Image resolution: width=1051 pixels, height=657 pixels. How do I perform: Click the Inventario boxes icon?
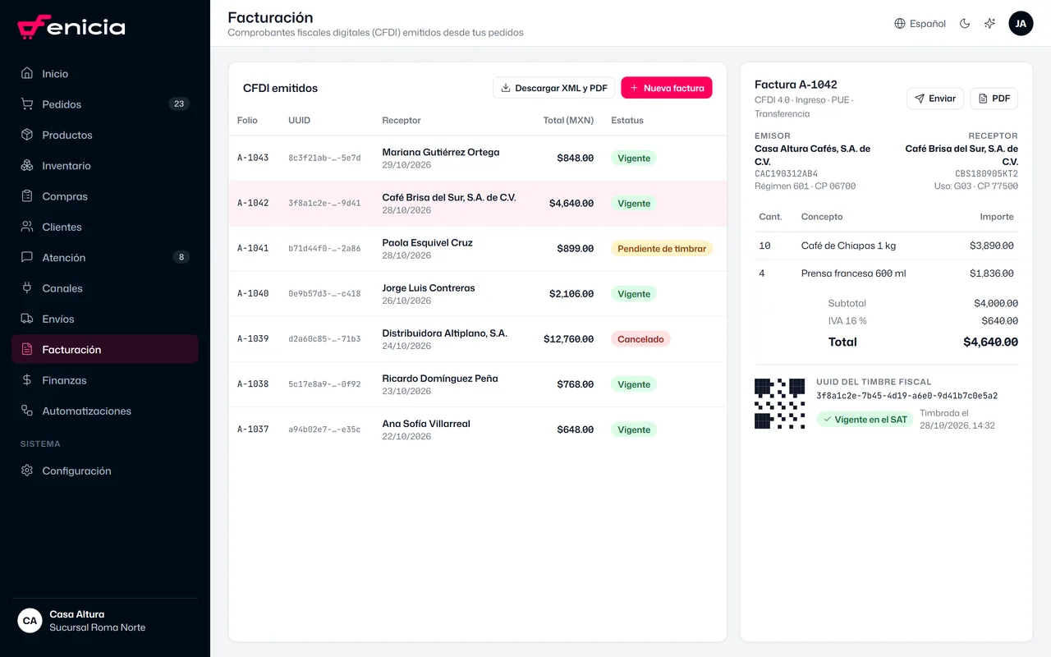27,165
